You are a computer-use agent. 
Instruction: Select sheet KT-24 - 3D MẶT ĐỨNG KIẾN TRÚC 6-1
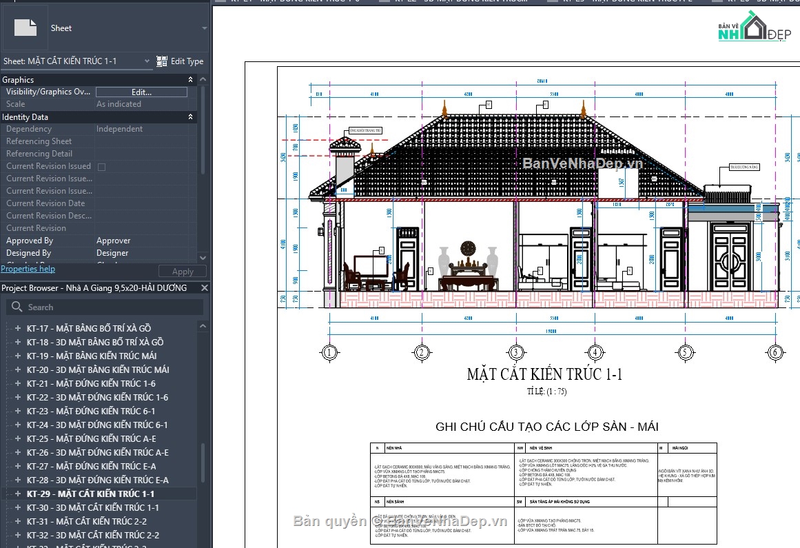click(x=97, y=425)
